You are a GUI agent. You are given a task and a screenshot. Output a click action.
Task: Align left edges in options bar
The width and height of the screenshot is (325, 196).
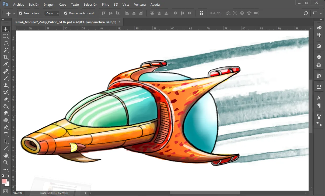[x=127, y=13]
